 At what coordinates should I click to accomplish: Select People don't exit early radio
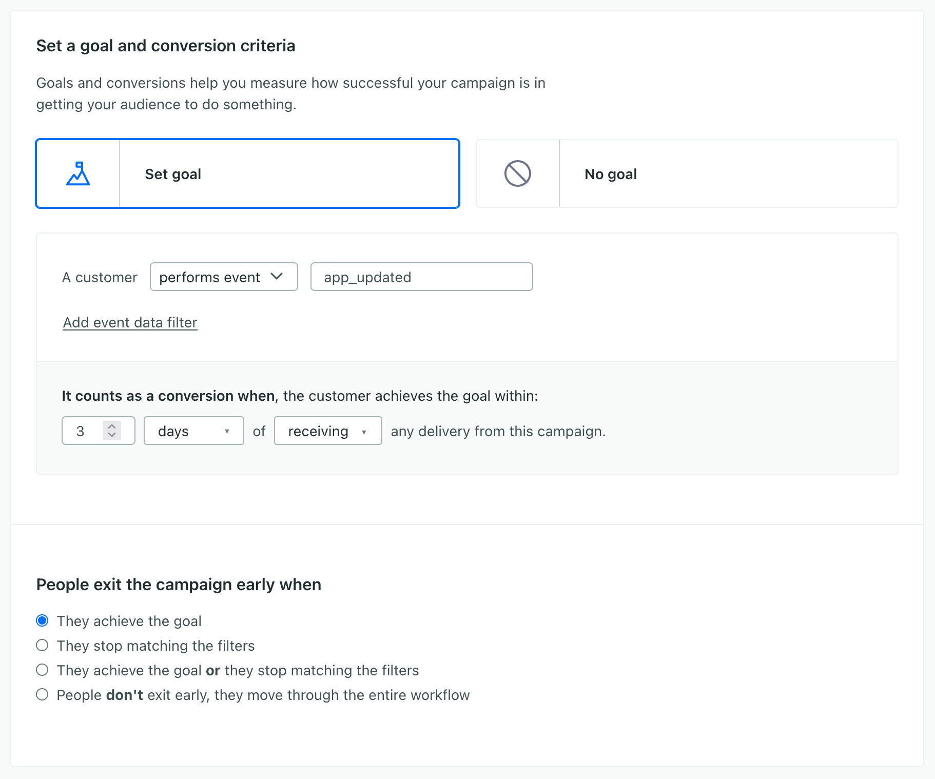coord(42,694)
